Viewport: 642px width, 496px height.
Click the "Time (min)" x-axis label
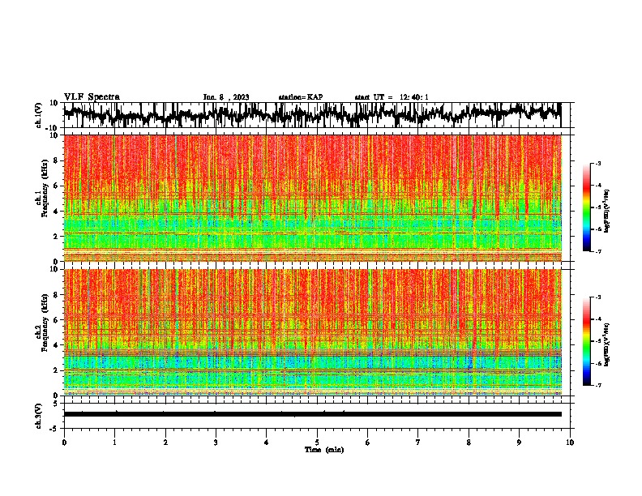(324, 450)
